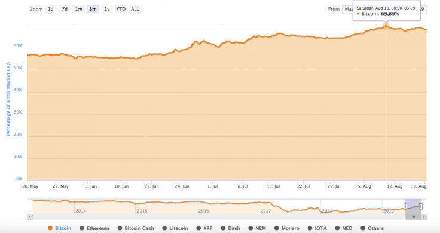Screen dimensions: 440x233
Task: Click the '1. Jul' x-axis label
Action: (212, 186)
